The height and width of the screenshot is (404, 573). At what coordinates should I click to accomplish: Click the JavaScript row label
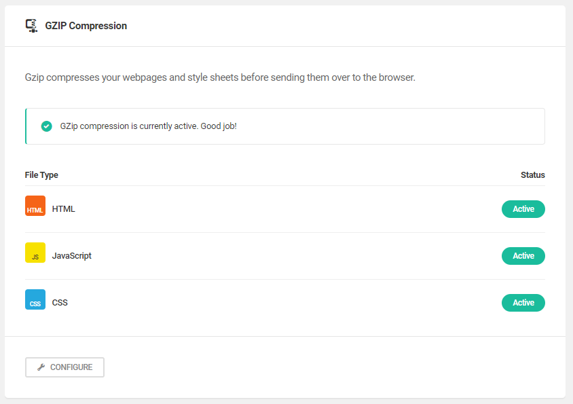pyautogui.click(x=72, y=256)
